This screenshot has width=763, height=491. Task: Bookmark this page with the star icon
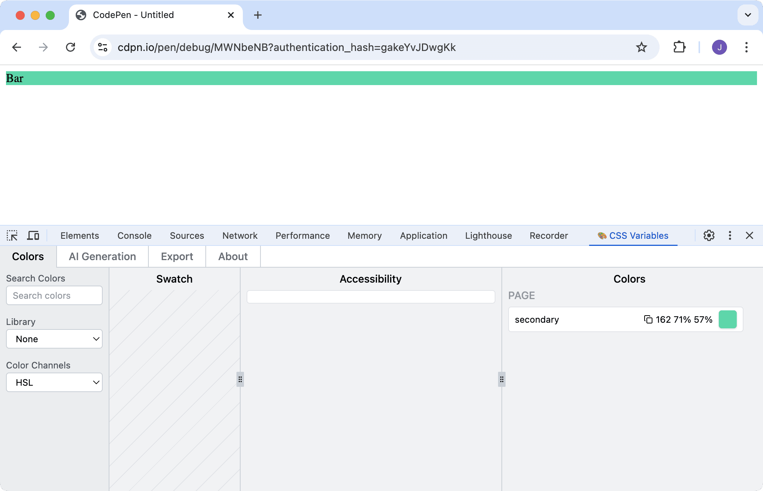641,47
